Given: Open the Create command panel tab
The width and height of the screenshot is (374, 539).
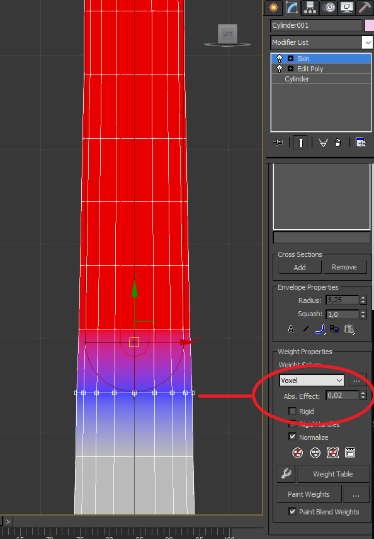Looking at the screenshot, I should (x=273, y=8).
